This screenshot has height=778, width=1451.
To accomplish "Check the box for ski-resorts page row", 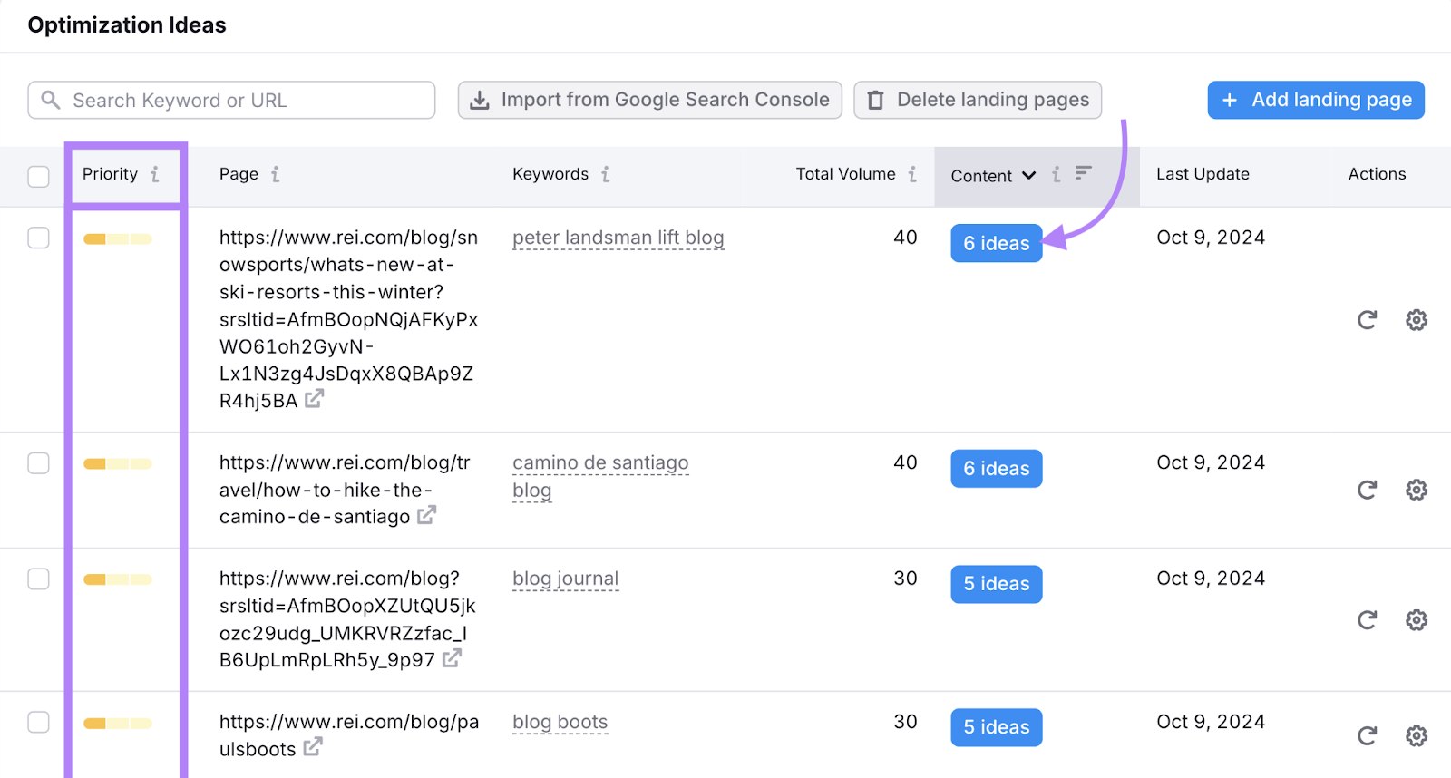I will pyautogui.click(x=38, y=238).
